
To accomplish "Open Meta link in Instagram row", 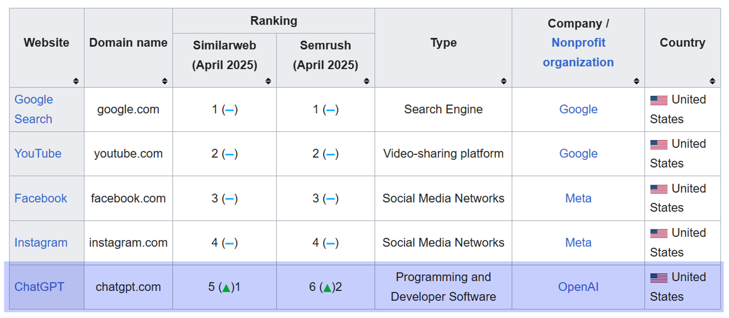I will [x=578, y=243].
